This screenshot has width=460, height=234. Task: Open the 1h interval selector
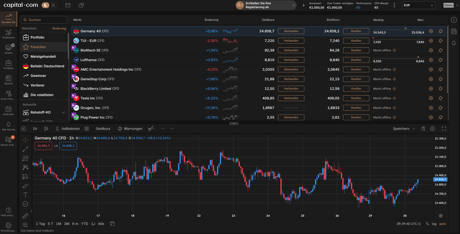[x=35, y=128]
